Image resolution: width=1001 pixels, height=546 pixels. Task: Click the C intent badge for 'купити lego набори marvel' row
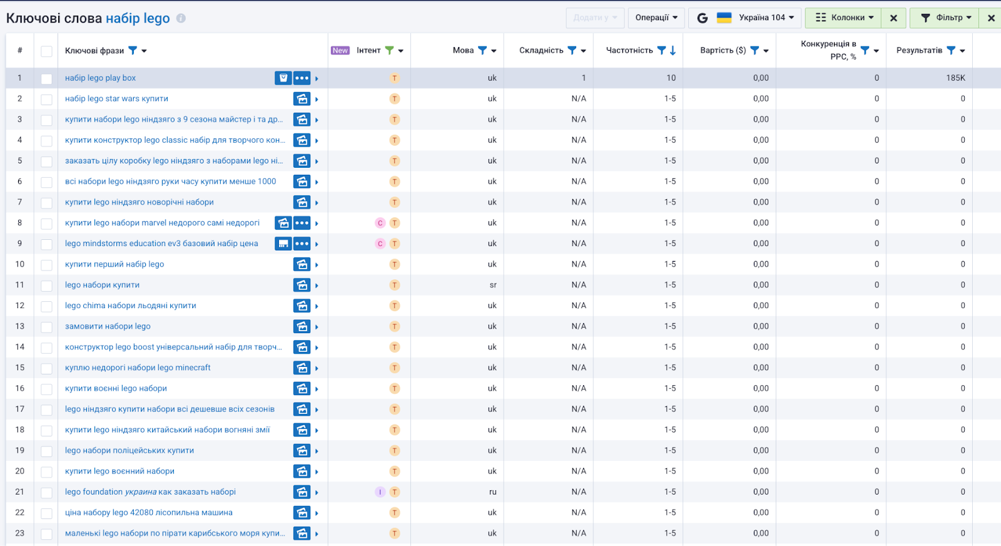tap(380, 223)
